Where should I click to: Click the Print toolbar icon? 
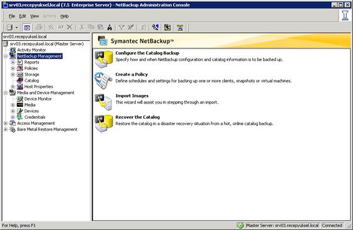pos(39,28)
